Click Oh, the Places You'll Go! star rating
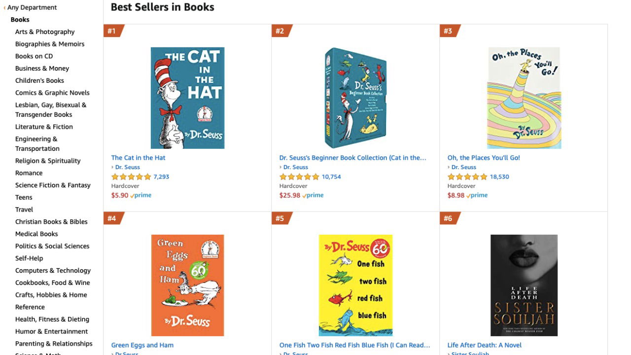The image size is (631, 355). pyautogui.click(x=467, y=177)
